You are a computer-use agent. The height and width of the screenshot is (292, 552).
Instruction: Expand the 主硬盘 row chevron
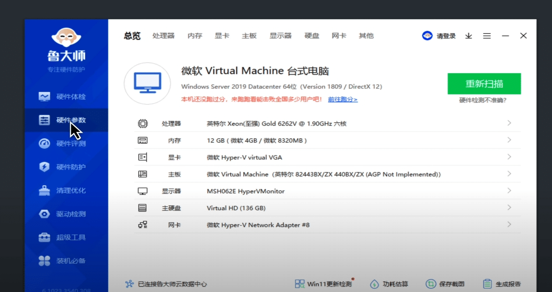[x=509, y=207]
